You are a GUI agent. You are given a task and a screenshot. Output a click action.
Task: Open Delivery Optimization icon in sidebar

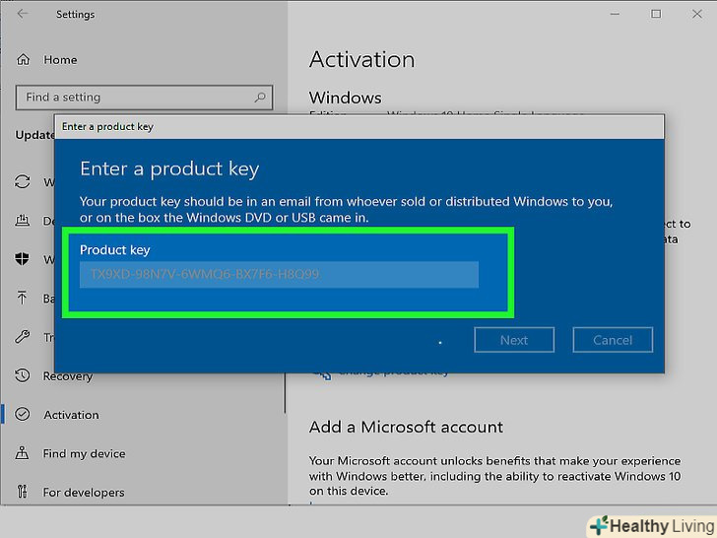22,221
